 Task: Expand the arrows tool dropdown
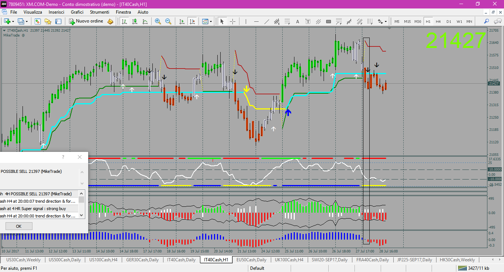[x=386, y=21]
